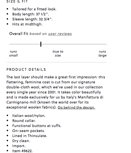Click the 'runs large' fit label
This screenshot has width=131, height=153.
103,53
